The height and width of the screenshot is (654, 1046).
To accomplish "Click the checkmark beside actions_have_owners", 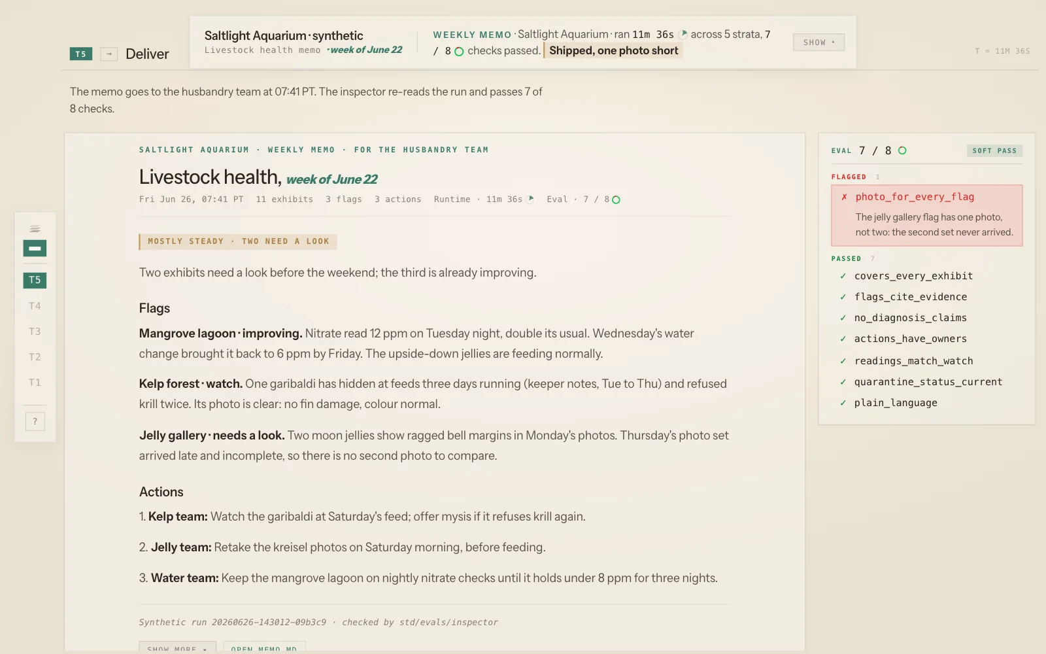I will click(843, 339).
